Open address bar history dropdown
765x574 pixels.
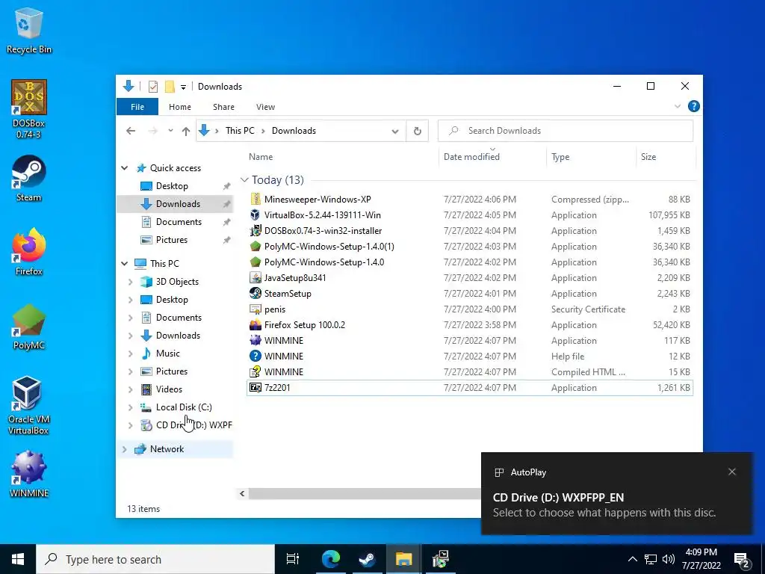[395, 131]
